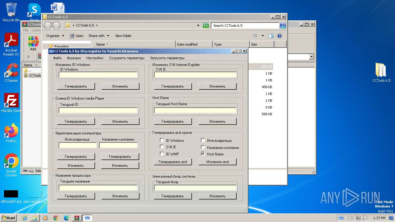The image size is (395, 222).
Task: Open Internet Explorer from taskbar
Action: coord(24,218)
